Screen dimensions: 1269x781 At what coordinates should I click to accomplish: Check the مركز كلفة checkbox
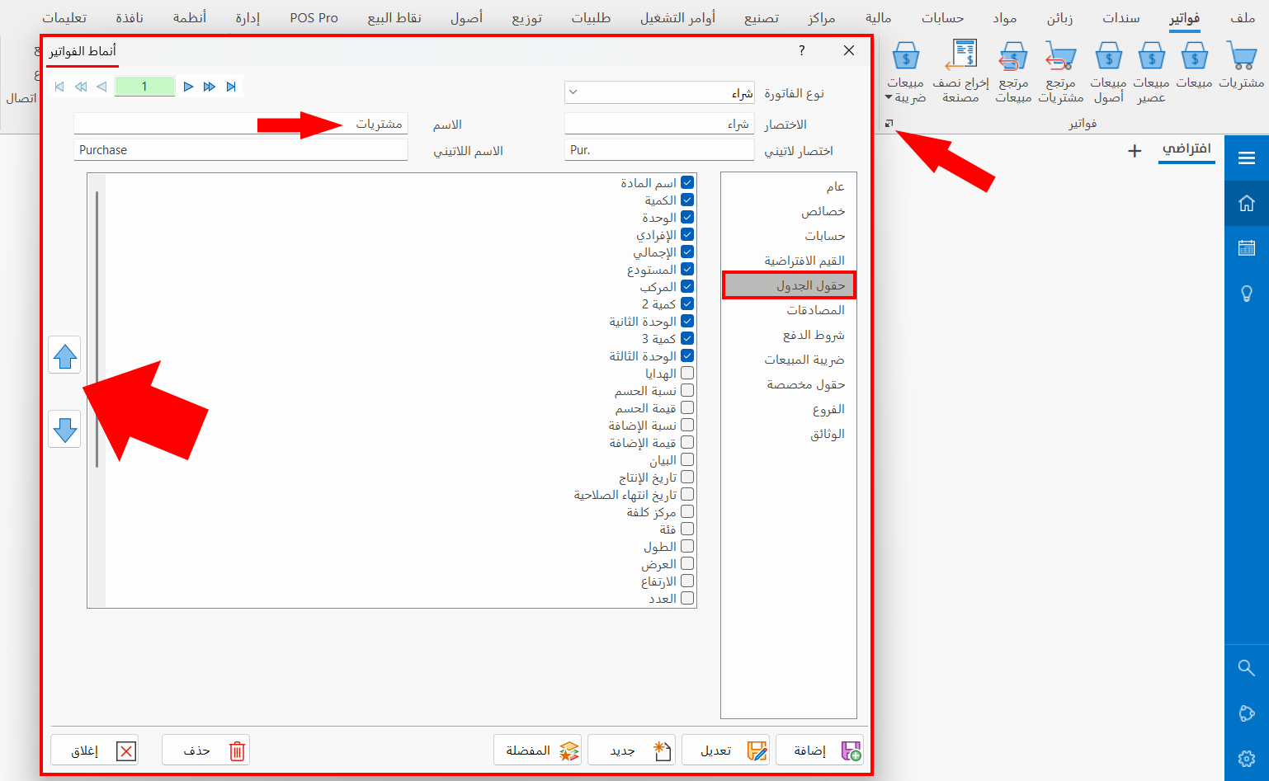pos(687,511)
